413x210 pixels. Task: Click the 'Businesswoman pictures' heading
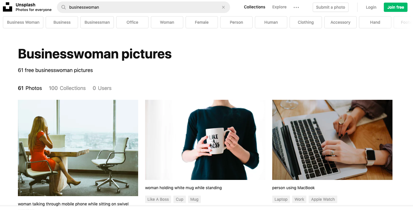pos(95,54)
